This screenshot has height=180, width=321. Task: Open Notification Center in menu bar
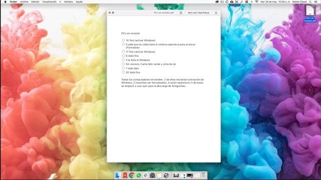315,2
